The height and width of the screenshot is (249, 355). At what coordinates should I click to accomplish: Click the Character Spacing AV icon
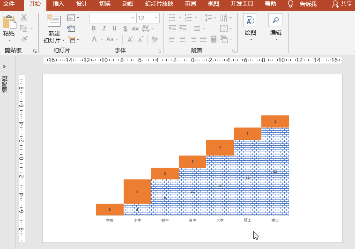point(145,28)
